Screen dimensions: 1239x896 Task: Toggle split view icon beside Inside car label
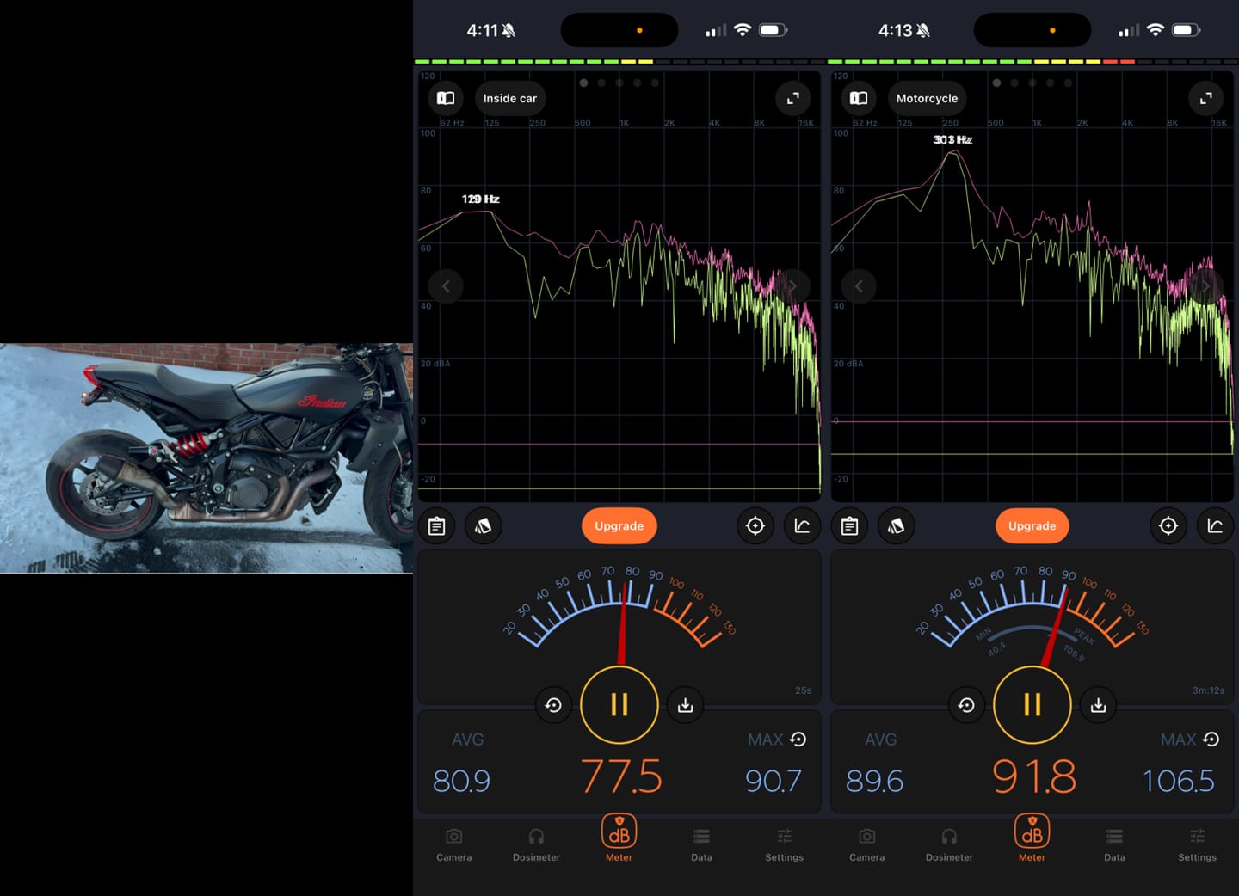(446, 98)
